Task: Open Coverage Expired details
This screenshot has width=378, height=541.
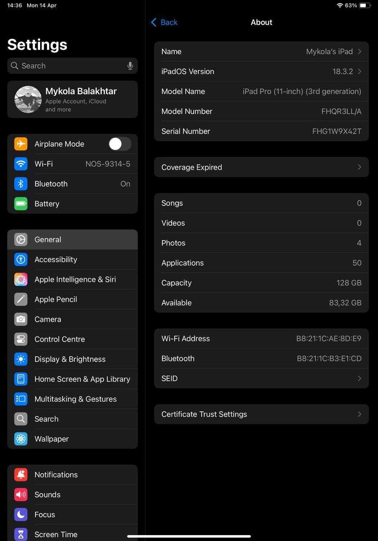Action: coord(261,167)
